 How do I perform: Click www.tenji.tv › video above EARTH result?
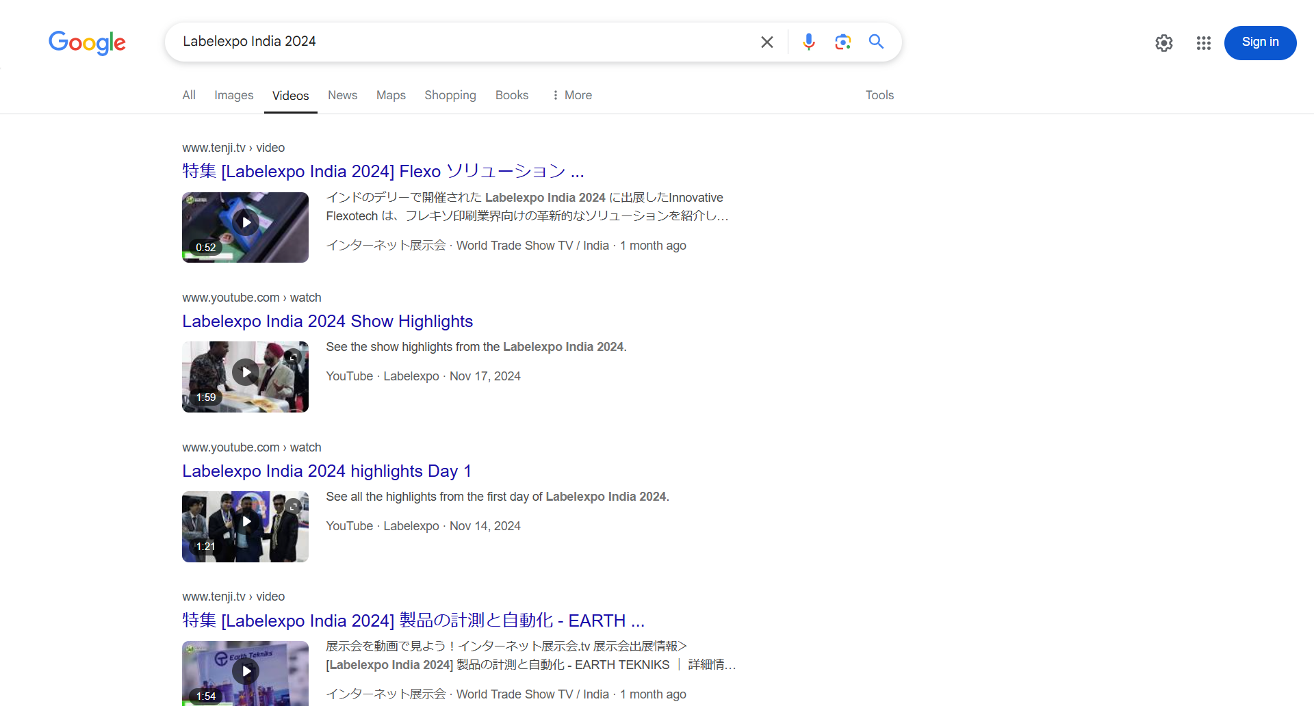coord(233,597)
